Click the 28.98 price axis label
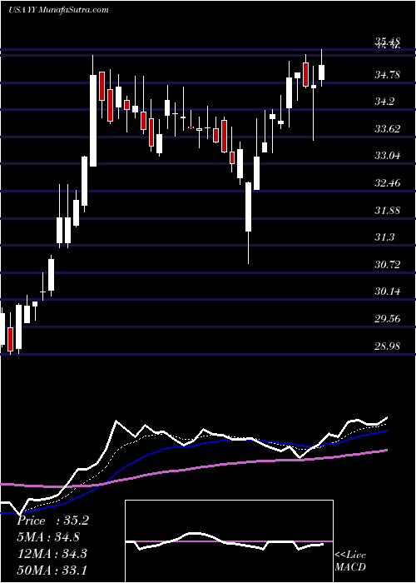 tap(388, 346)
